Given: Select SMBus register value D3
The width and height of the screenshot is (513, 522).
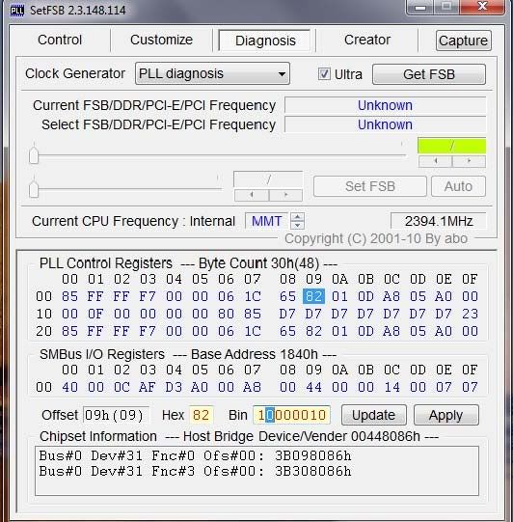Looking at the screenshot, I should click(174, 387).
